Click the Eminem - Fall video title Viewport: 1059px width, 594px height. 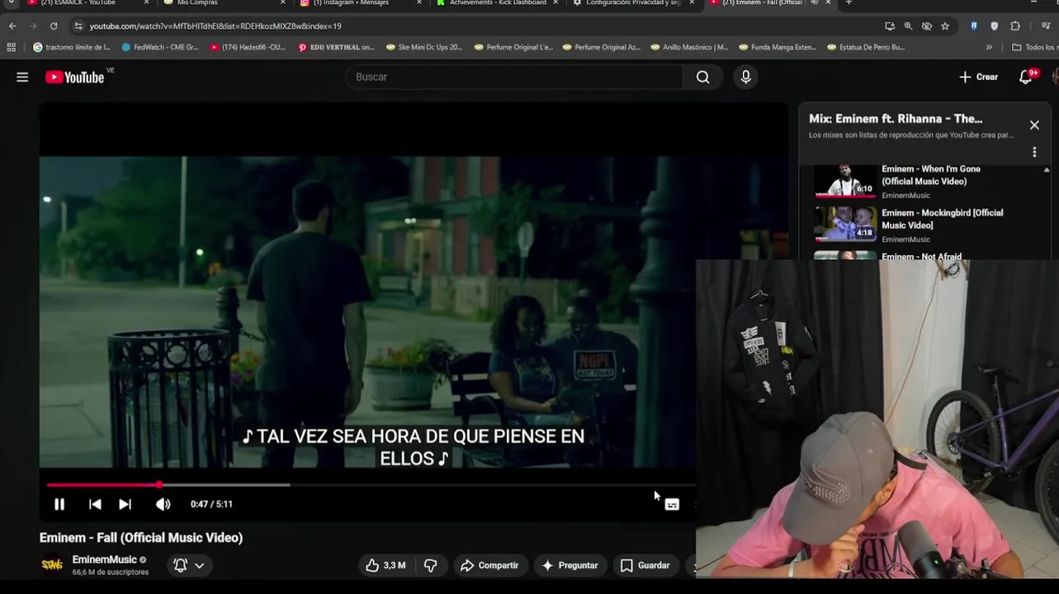(141, 538)
